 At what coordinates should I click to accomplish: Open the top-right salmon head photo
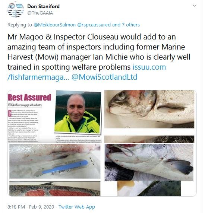pos(149,109)
